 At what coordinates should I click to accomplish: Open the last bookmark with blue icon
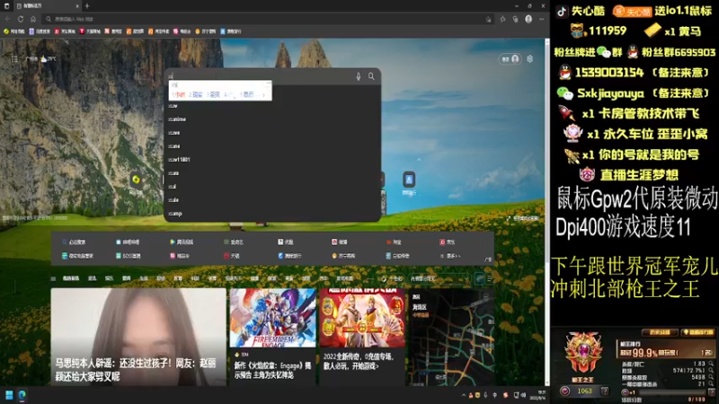(231, 31)
